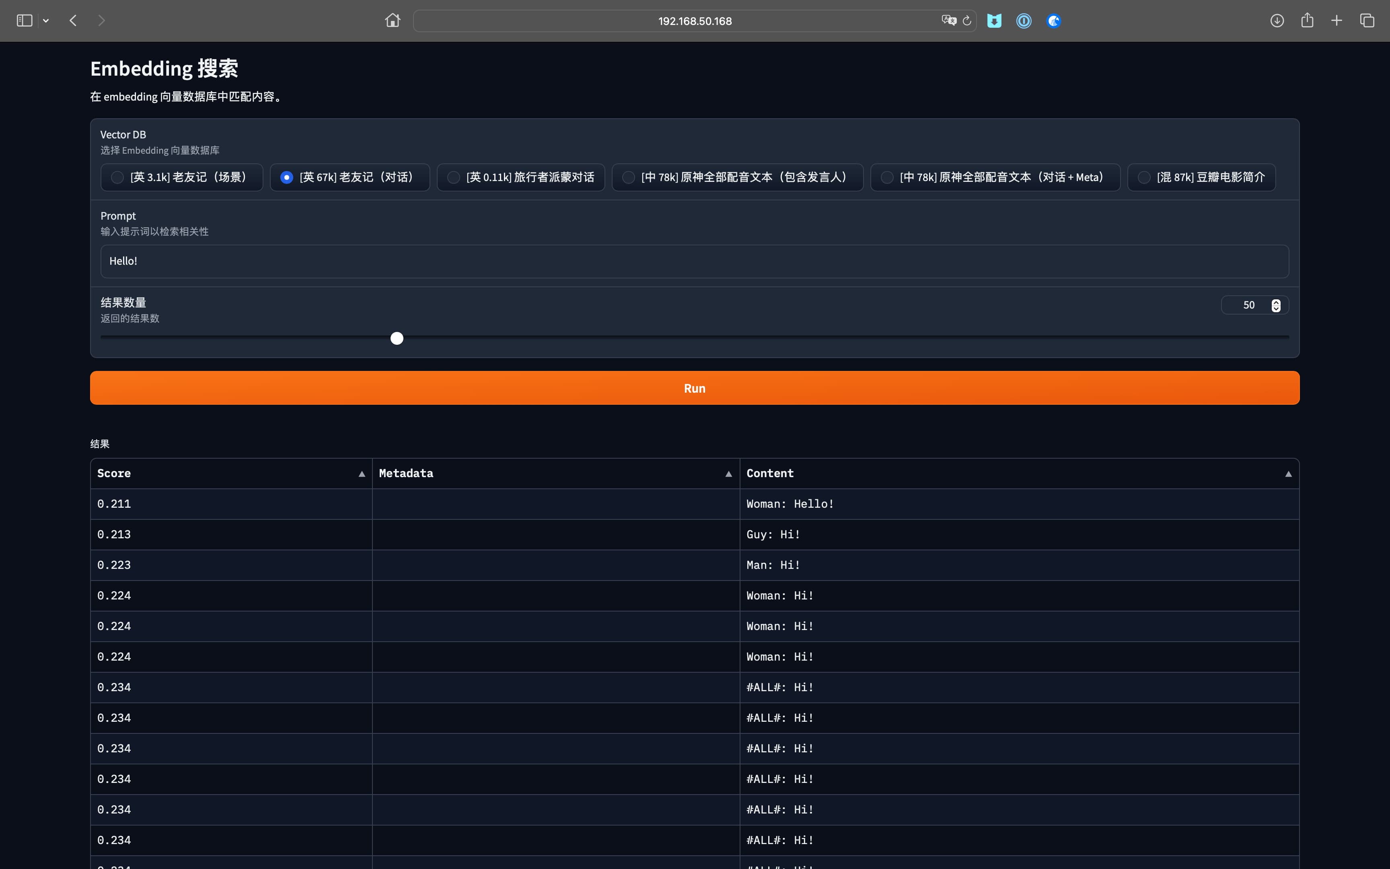Select [混 87k] 豆瓣电影简介 database
The width and height of the screenshot is (1390, 869).
[x=1201, y=177]
